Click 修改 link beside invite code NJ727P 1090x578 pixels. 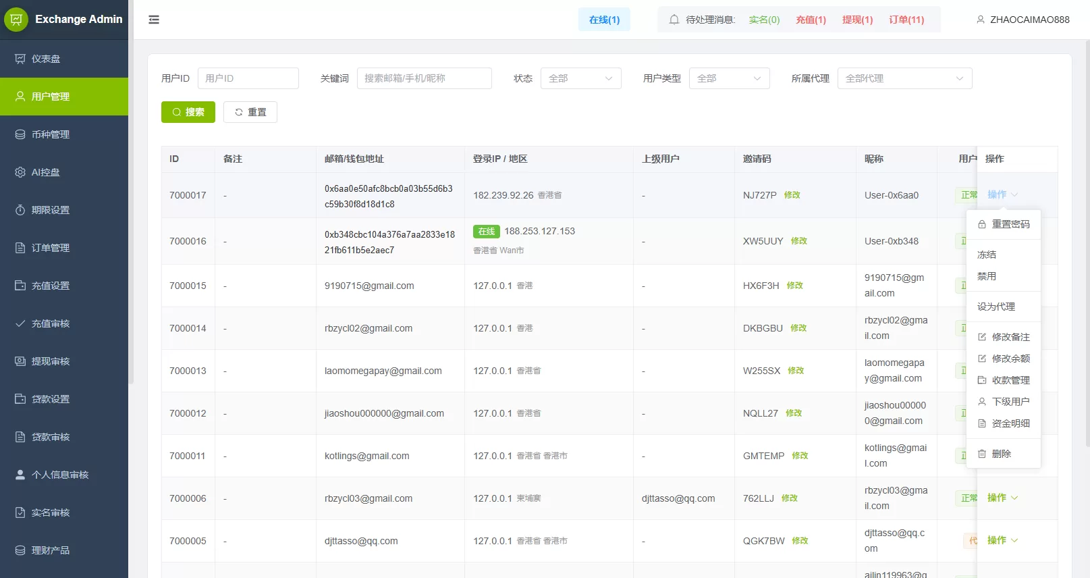(792, 195)
